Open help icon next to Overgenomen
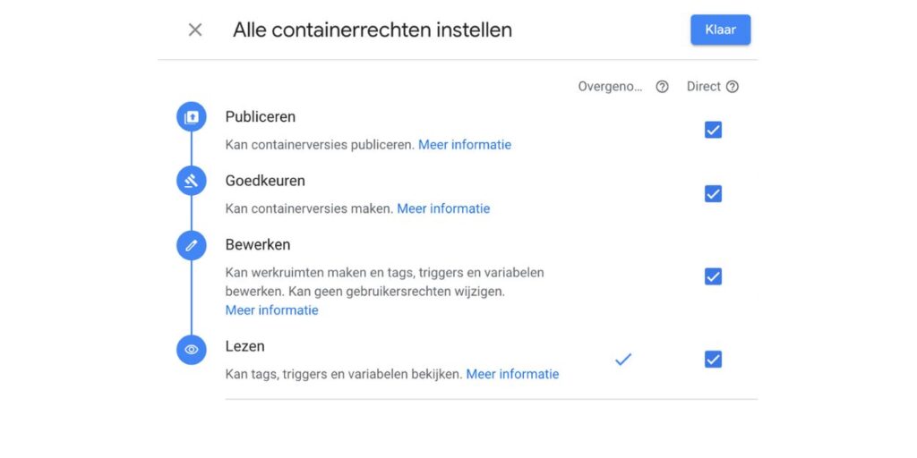Image resolution: width=917 pixels, height=458 pixels. (x=662, y=87)
